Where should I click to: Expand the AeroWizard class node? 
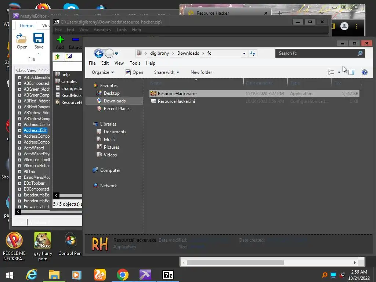[19, 148]
